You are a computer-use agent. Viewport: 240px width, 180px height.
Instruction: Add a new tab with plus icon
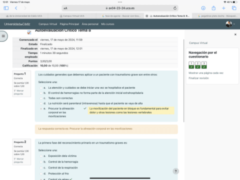coord(224,8)
